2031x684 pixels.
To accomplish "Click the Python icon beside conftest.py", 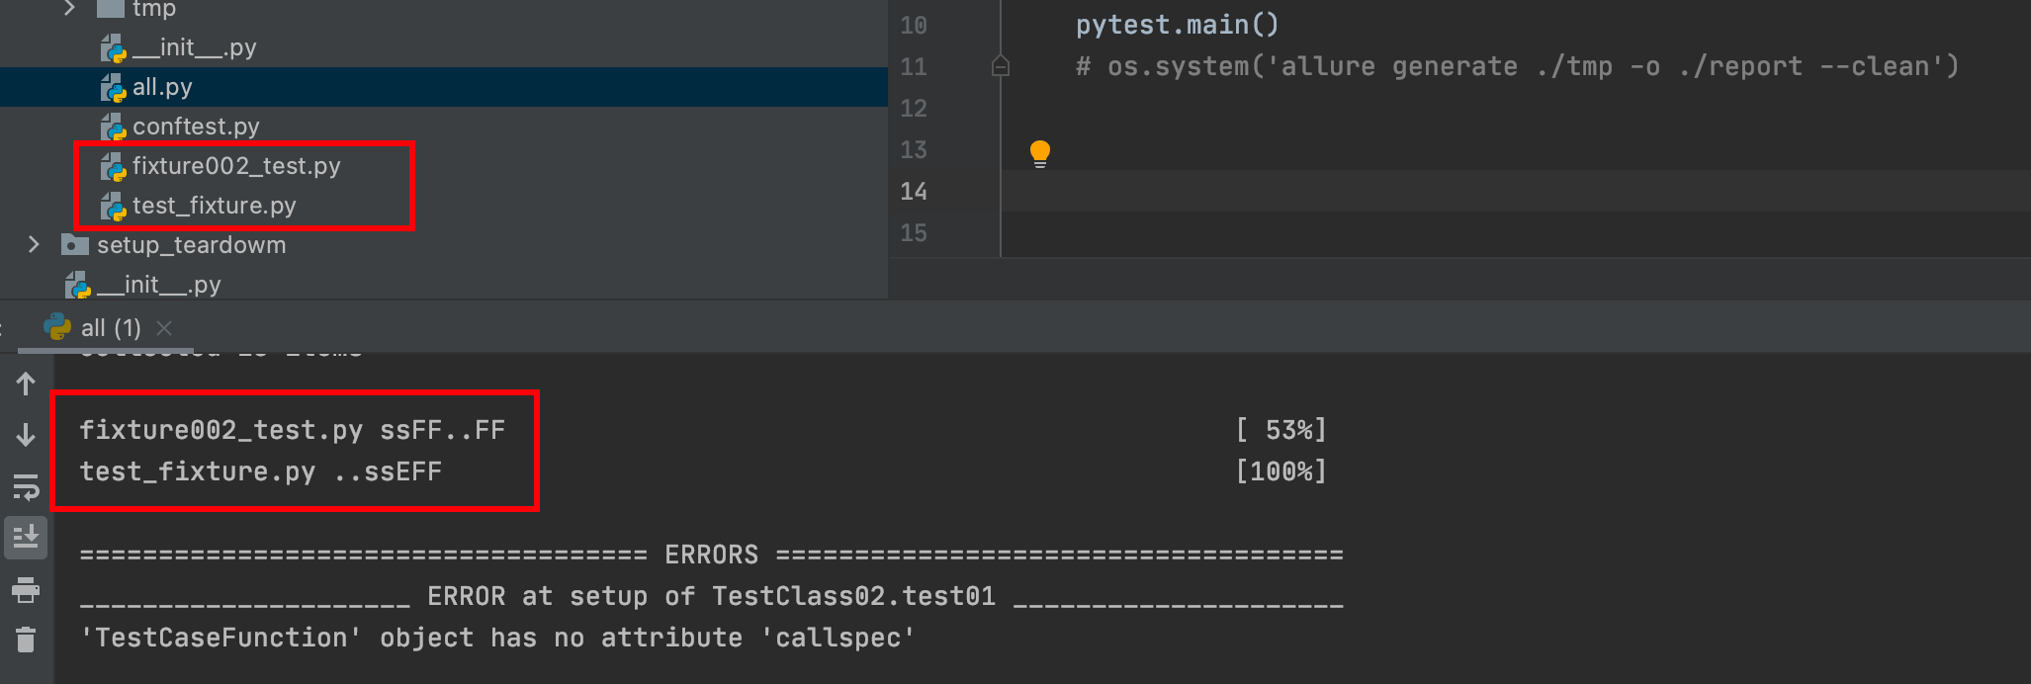I will click(x=113, y=128).
